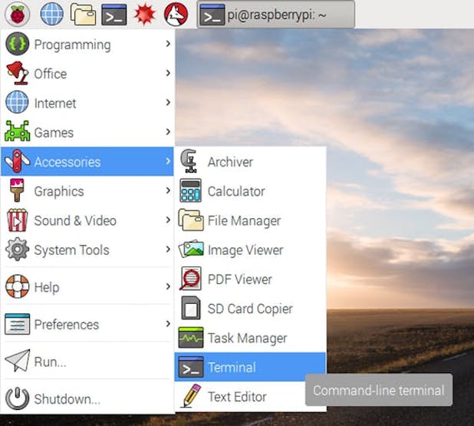Click the File Manager folder icon in submenu
Screen dimensions: 474x426
(190, 220)
